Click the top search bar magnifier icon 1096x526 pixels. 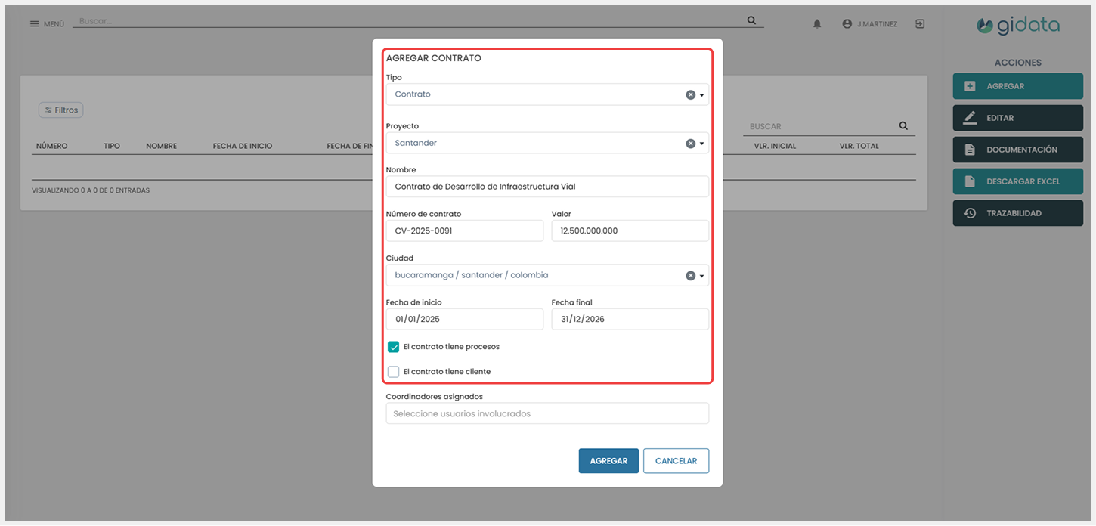coord(751,20)
